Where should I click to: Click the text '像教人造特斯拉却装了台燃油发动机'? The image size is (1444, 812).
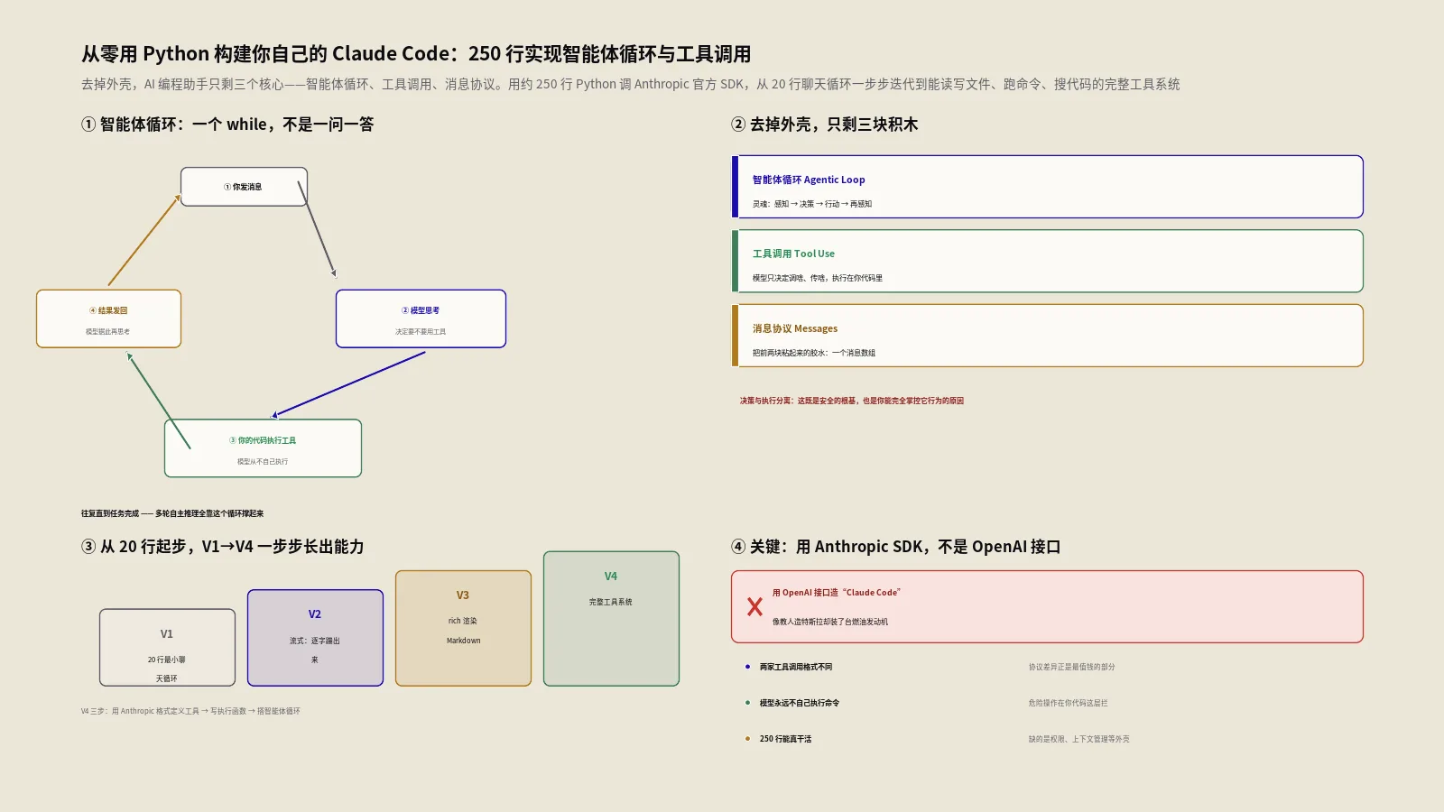point(830,622)
